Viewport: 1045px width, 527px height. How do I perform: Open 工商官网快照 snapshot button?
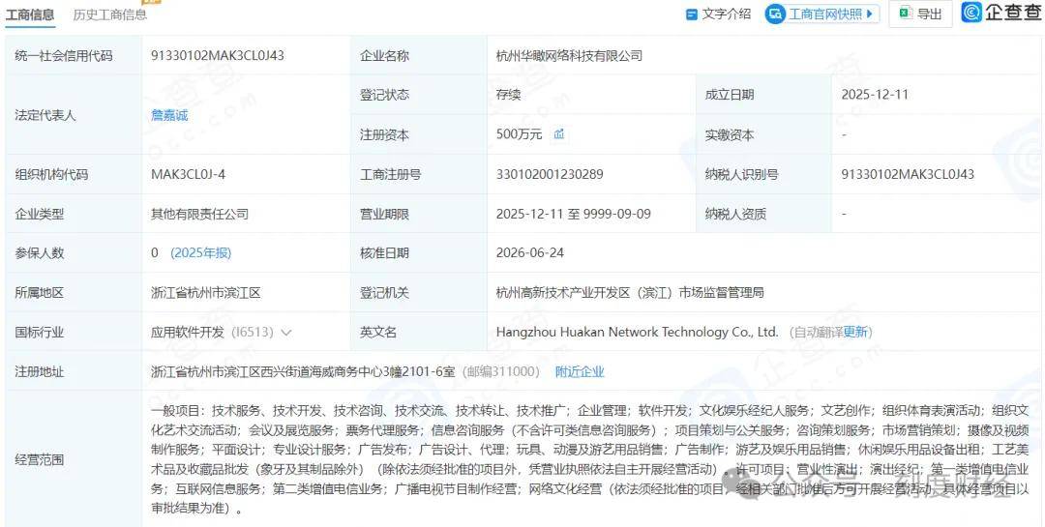(x=821, y=14)
